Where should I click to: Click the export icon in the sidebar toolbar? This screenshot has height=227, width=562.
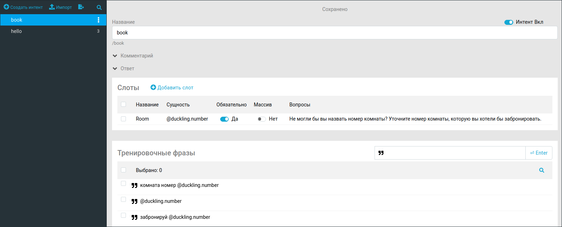click(x=81, y=7)
